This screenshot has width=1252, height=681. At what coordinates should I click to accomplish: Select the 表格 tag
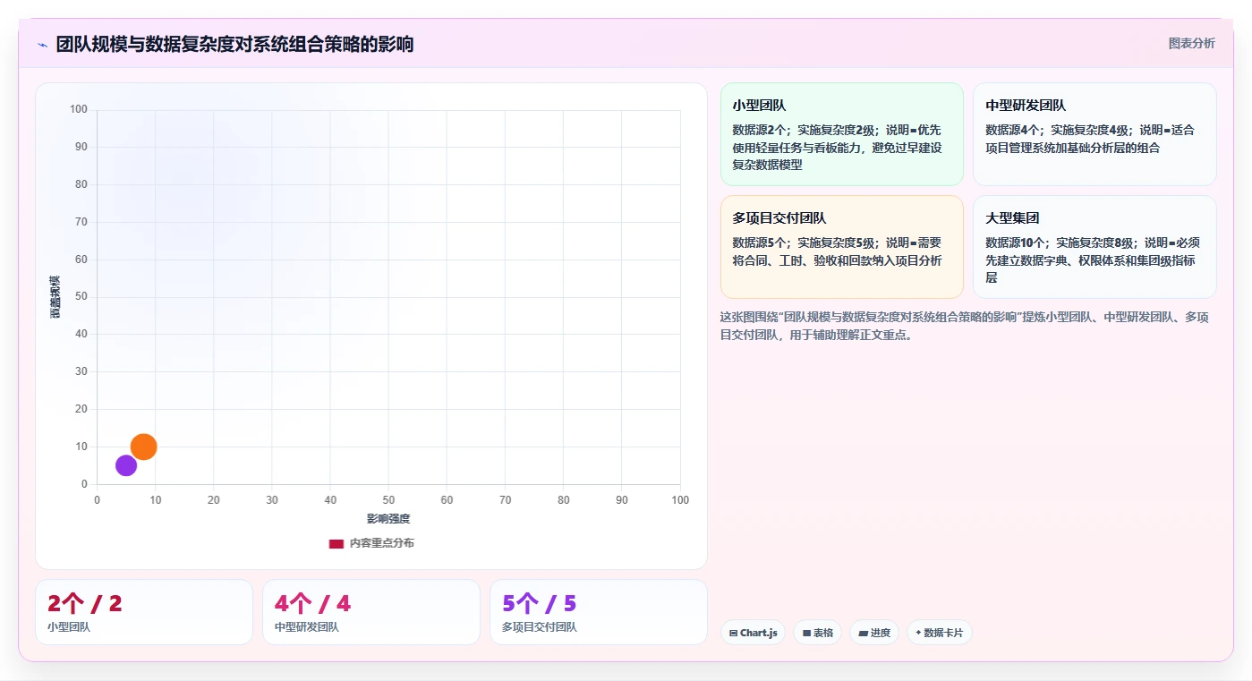[817, 633]
